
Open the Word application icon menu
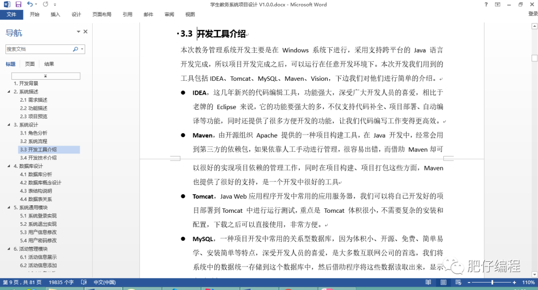7,4
